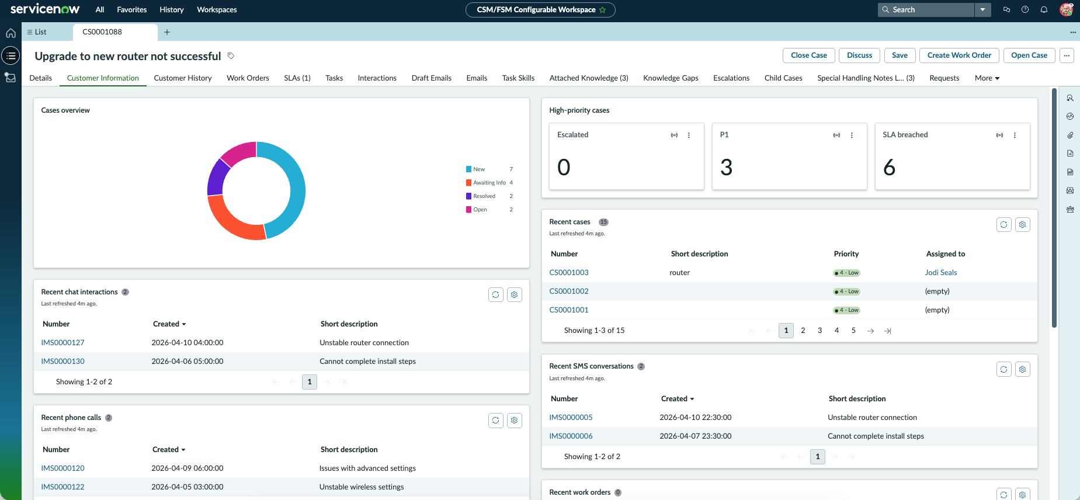Switch to the Customer History tab
Image resolution: width=1080 pixels, height=500 pixels.
(183, 78)
